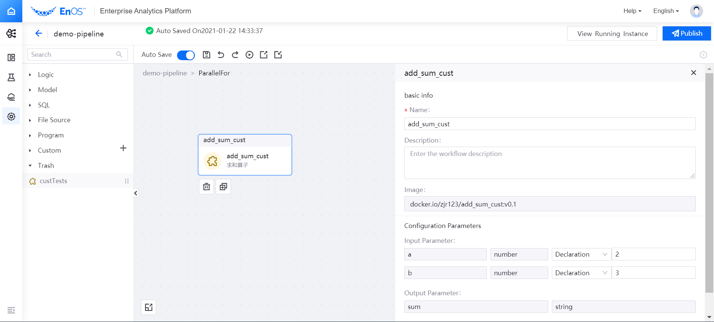Open the user avatar menu
The image size is (714, 322).
(696, 11)
